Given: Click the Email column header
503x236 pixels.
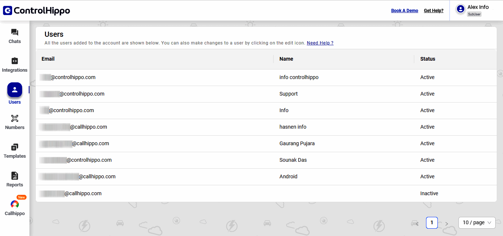Looking at the screenshot, I should point(48,59).
